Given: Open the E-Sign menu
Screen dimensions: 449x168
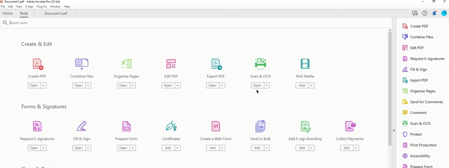Looking at the screenshot, I should point(29,6).
